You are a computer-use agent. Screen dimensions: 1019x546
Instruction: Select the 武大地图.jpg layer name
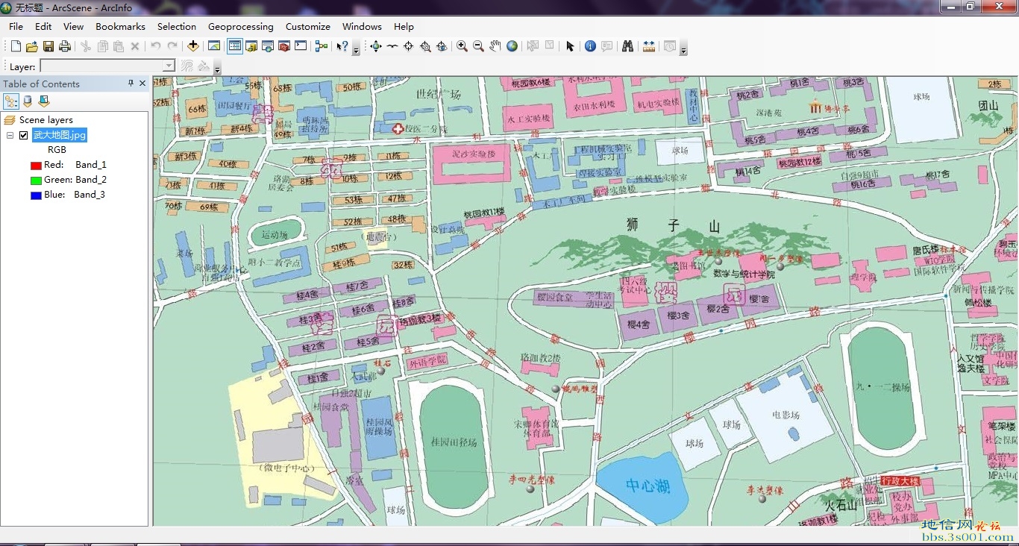click(60, 135)
